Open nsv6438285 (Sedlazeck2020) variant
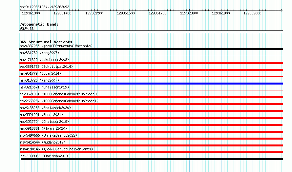Image resolution: width=292 pixels, height=172 pixels. 45,108
